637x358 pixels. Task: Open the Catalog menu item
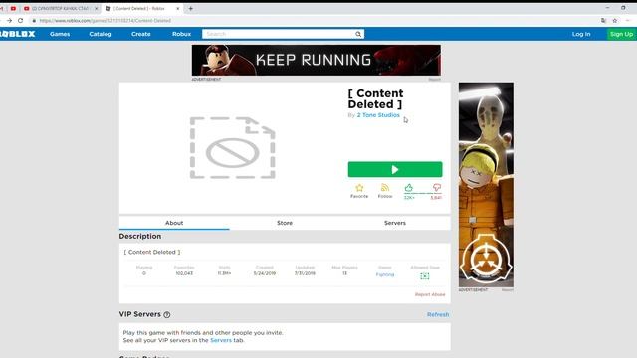tap(101, 34)
